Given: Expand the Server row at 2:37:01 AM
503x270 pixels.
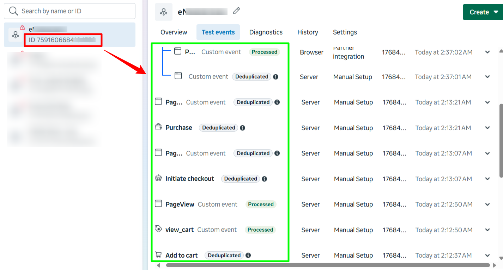Looking at the screenshot, I should coord(487,77).
